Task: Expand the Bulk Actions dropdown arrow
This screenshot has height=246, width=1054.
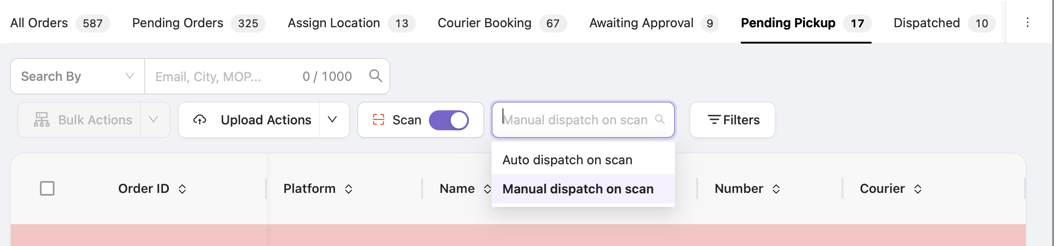Action: pyautogui.click(x=154, y=120)
